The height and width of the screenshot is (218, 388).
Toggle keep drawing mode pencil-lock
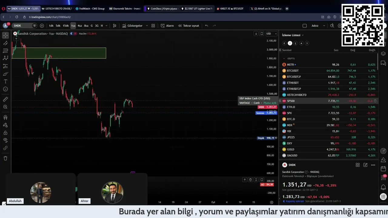(5, 125)
